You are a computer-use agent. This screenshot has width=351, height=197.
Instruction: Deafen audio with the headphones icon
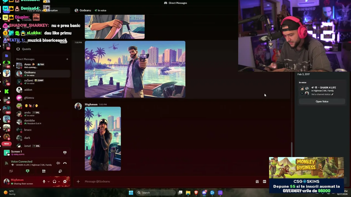point(54,181)
